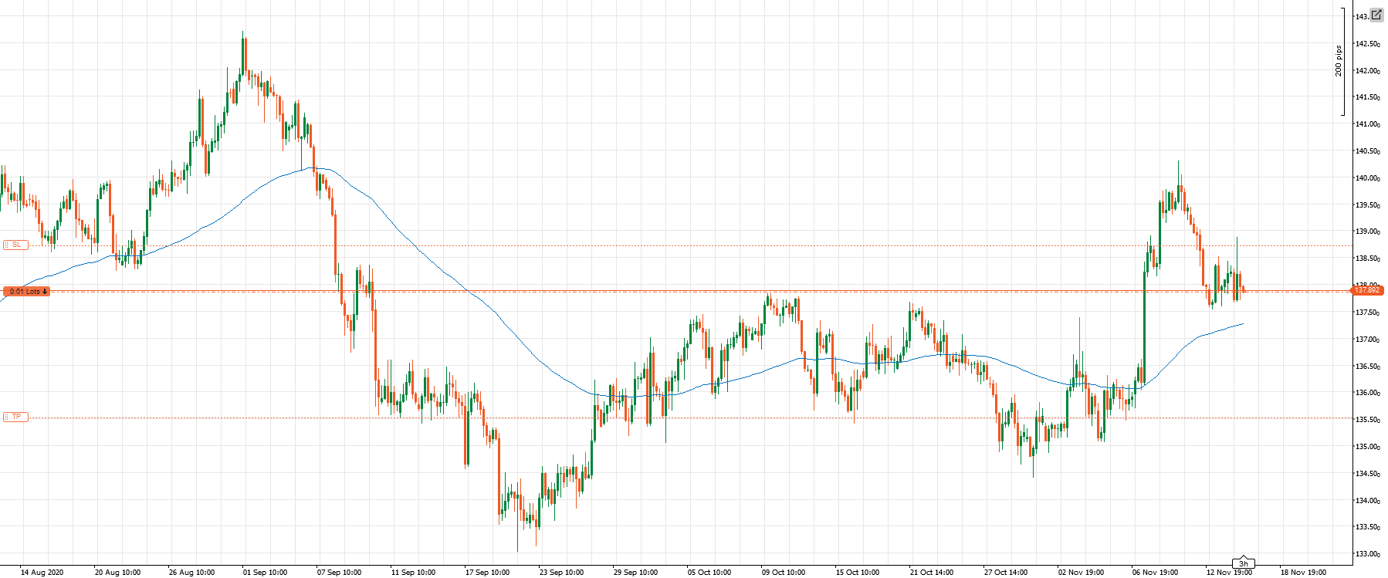Click the 21 Oct 14:00 date label

point(932,573)
